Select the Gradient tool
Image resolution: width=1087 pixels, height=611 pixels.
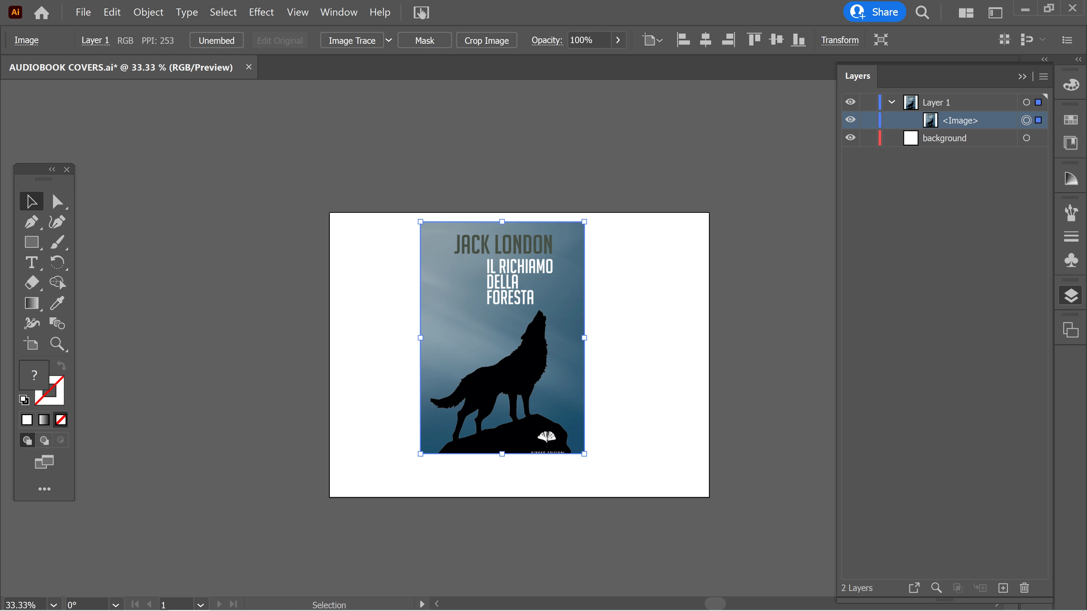[31, 303]
